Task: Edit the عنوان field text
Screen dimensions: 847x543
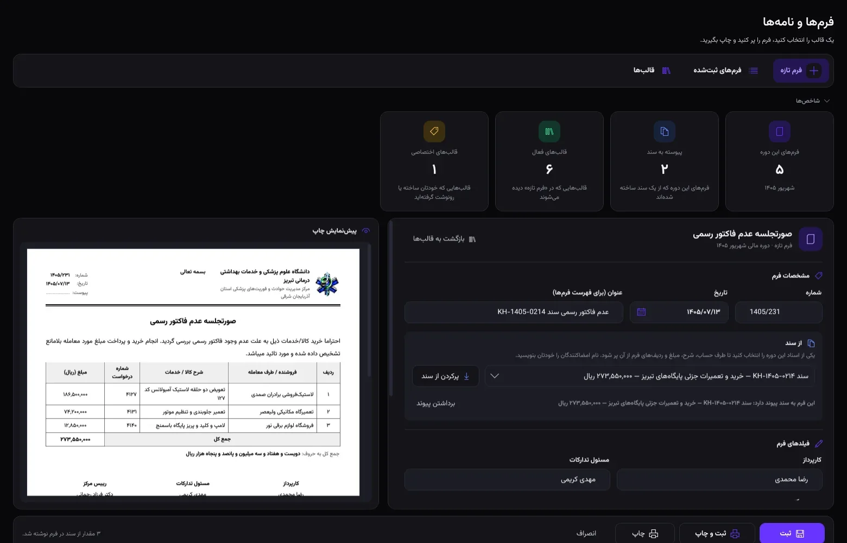Action: [514, 312]
